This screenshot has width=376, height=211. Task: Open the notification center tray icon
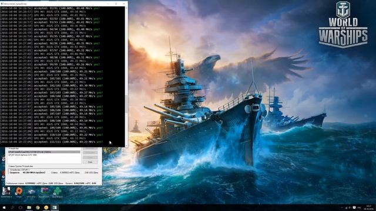coord(354,207)
